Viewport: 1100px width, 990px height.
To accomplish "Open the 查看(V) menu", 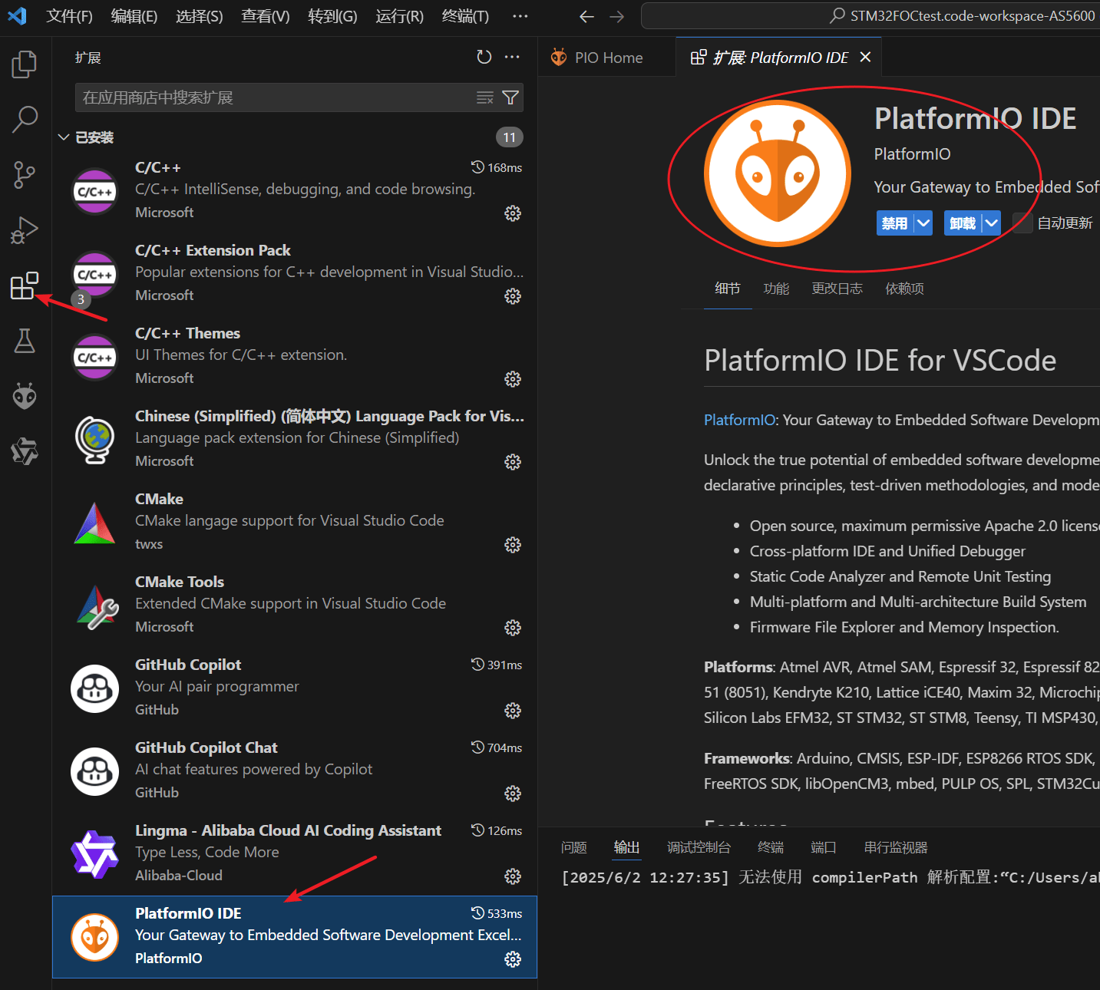I will tap(266, 16).
